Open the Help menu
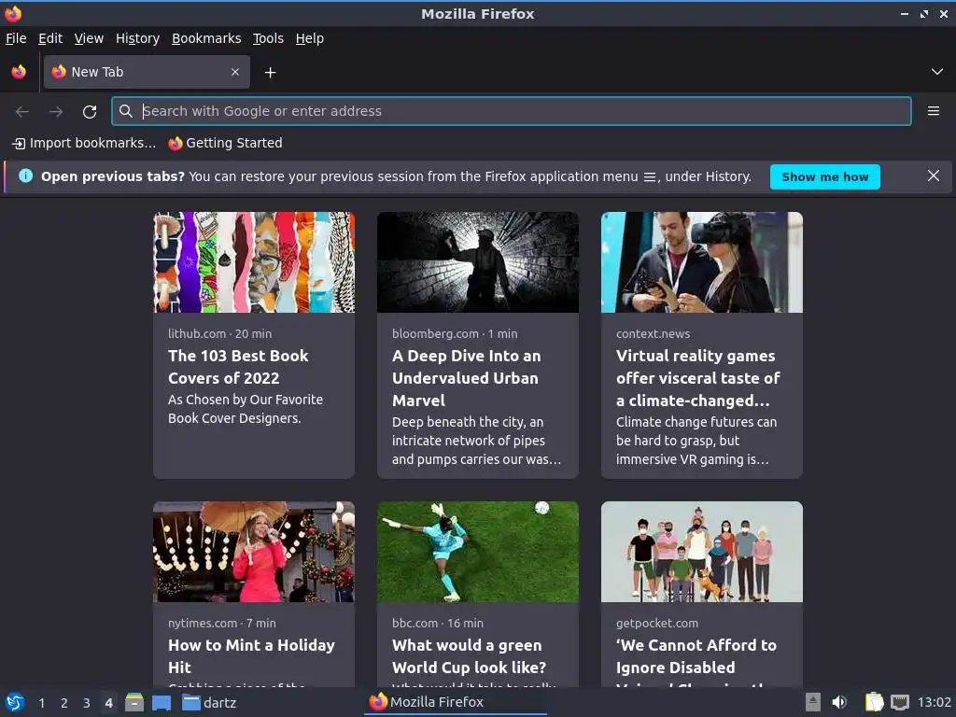Screen dimensions: 956x717 tap(310, 38)
